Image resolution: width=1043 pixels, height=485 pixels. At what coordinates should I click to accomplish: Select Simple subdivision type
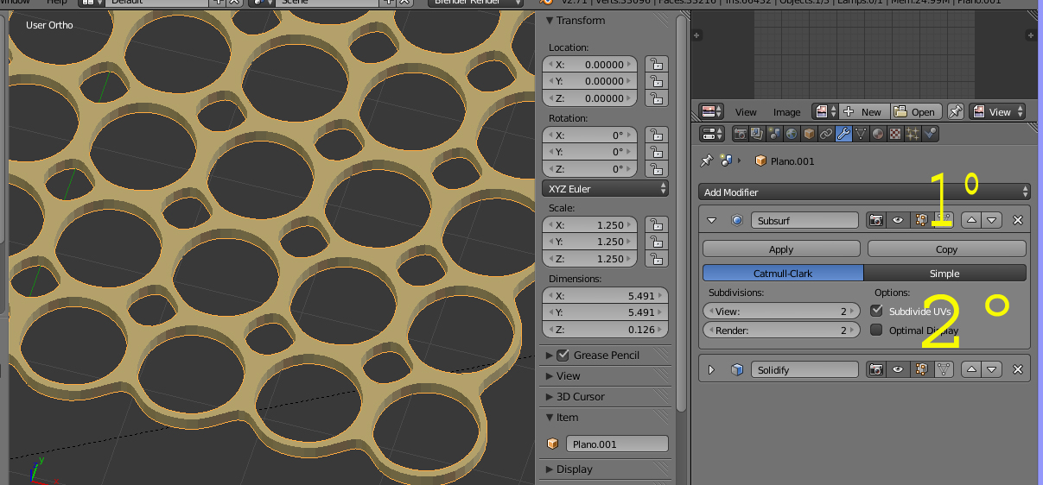click(944, 273)
